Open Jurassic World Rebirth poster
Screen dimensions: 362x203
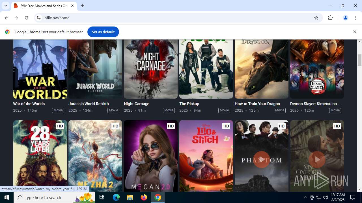pos(95,69)
